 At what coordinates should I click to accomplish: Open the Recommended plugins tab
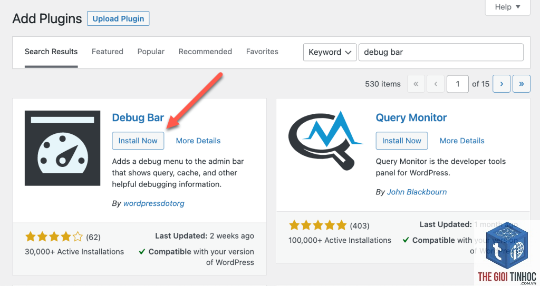click(205, 52)
